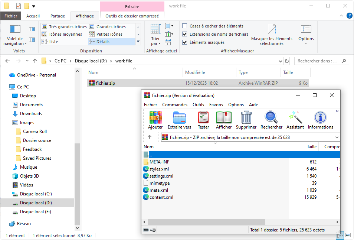Open the Trier par dropdown
This screenshot has height=240, width=354.
[155, 41]
